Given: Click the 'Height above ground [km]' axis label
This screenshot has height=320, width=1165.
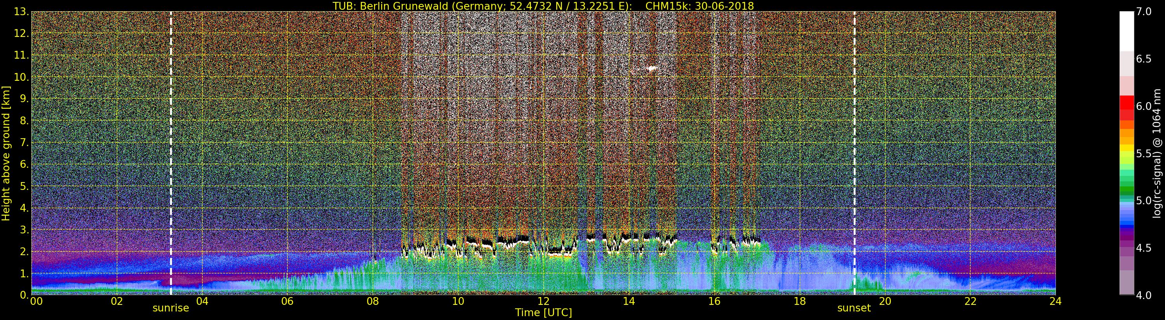Looking at the screenshot, I should (6, 153).
